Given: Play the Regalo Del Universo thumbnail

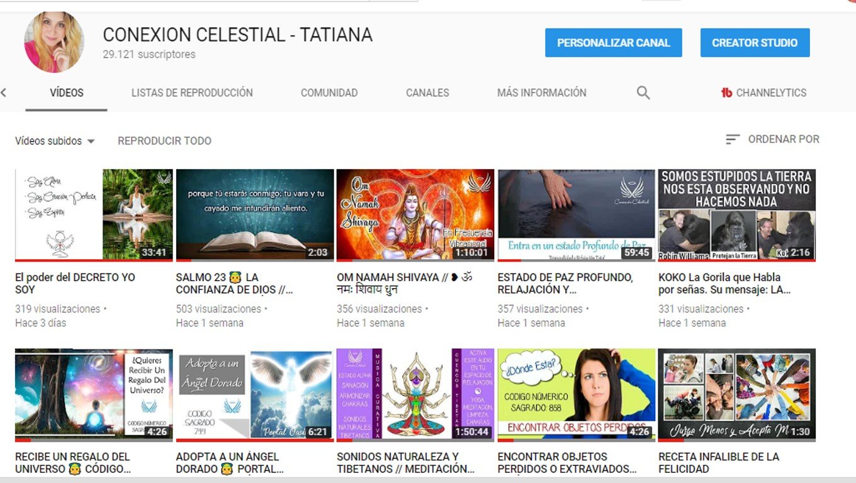Looking at the screenshot, I should [x=94, y=394].
